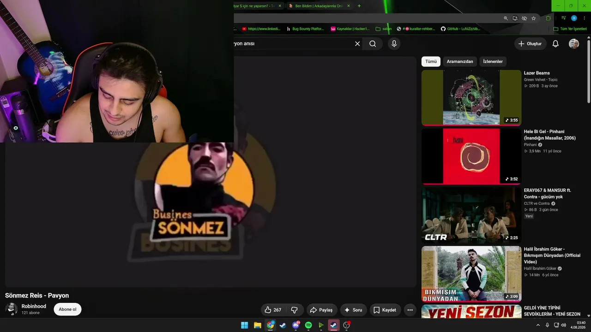Open the YouTube account avatar menu
The width and height of the screenshot is (591, 332).
coord(574,44)
